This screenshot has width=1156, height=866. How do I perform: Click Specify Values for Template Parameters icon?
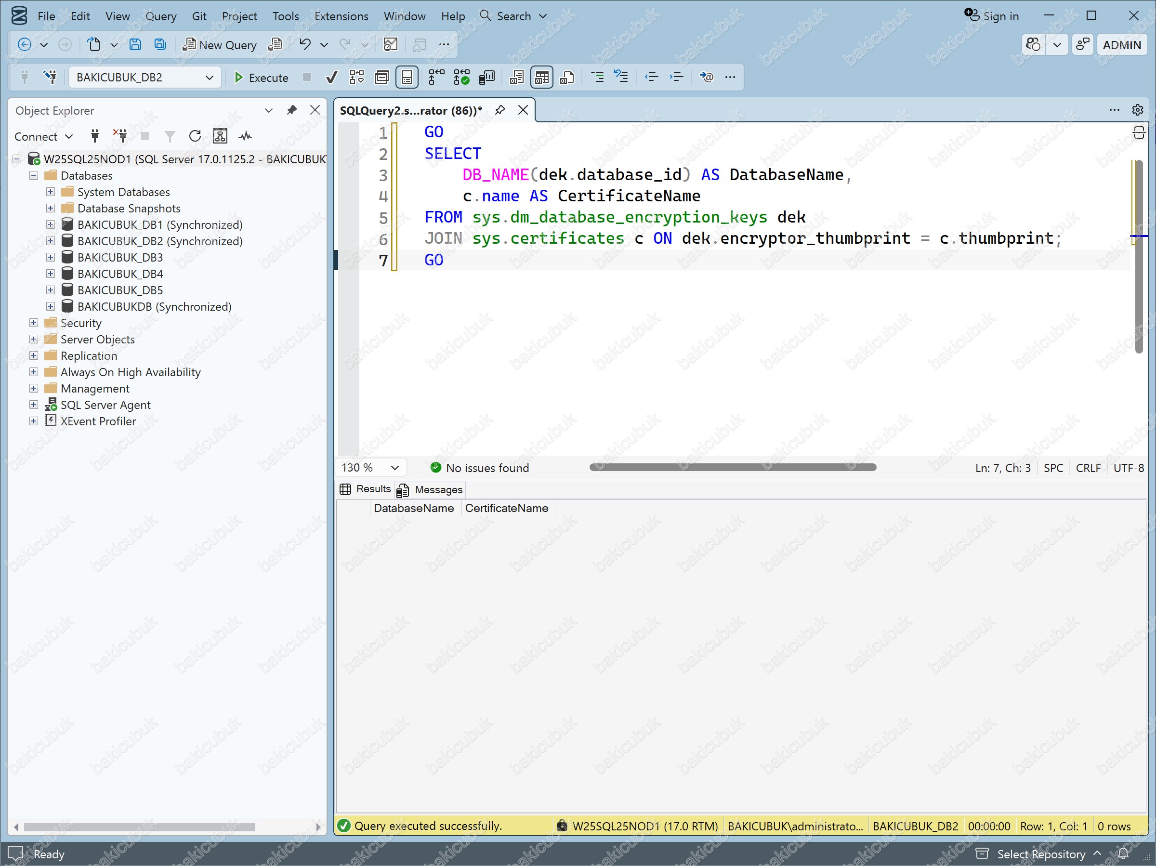[707, 78]
